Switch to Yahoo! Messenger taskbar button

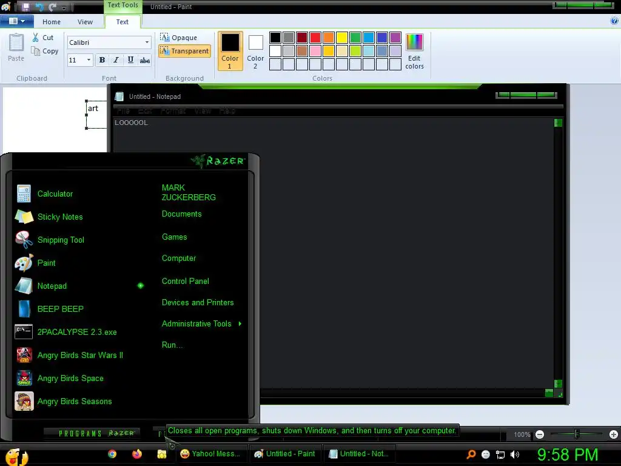coord(212,454)
